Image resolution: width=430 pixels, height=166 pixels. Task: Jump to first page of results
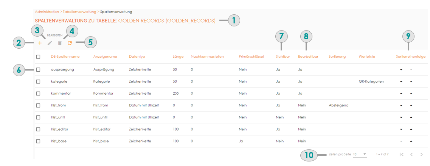[x=402, y=154]
